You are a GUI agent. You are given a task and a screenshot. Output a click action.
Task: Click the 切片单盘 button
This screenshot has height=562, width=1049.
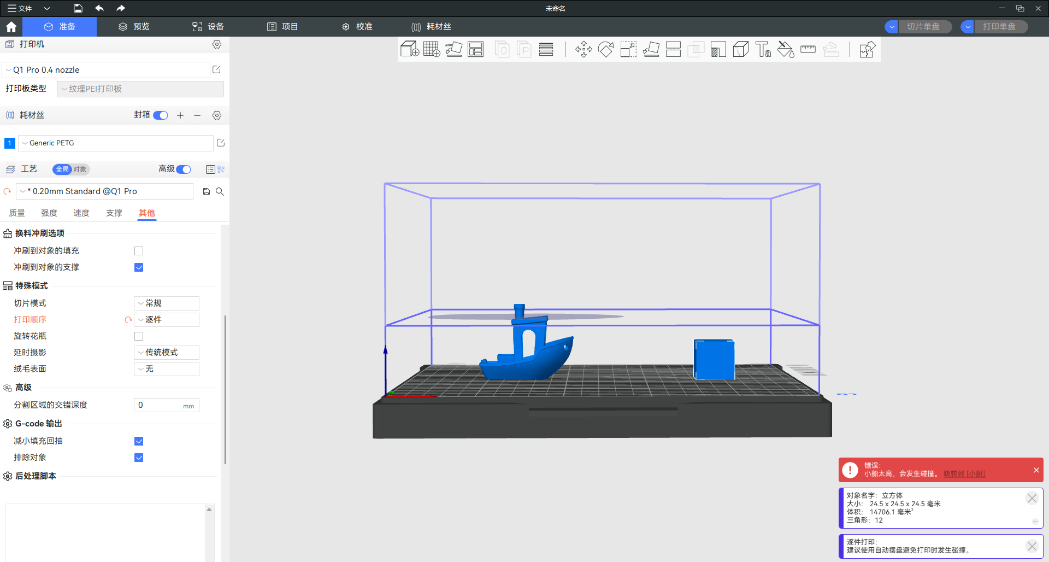tap(923, 27)
